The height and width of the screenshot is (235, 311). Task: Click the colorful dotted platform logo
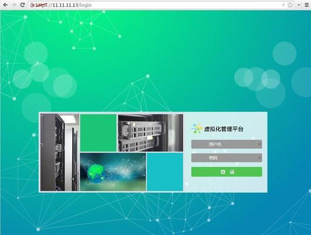[197, 129]
